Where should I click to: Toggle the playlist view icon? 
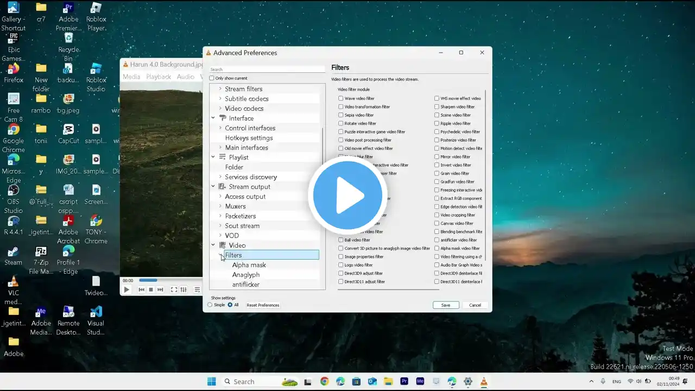coord(197,290)
